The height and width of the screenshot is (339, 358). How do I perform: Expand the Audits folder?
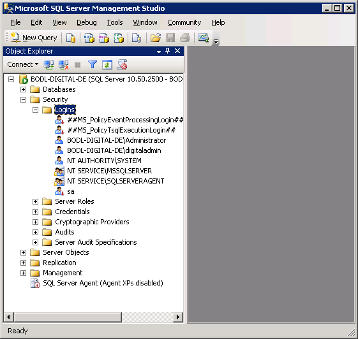(35, 233)
